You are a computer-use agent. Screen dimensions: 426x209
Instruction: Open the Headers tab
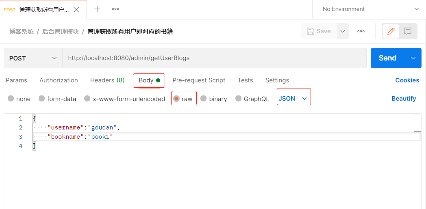coord(107,80)
